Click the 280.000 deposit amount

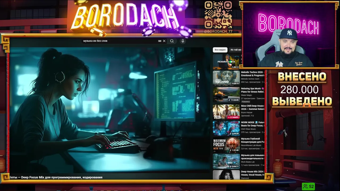tap(299, 90)
